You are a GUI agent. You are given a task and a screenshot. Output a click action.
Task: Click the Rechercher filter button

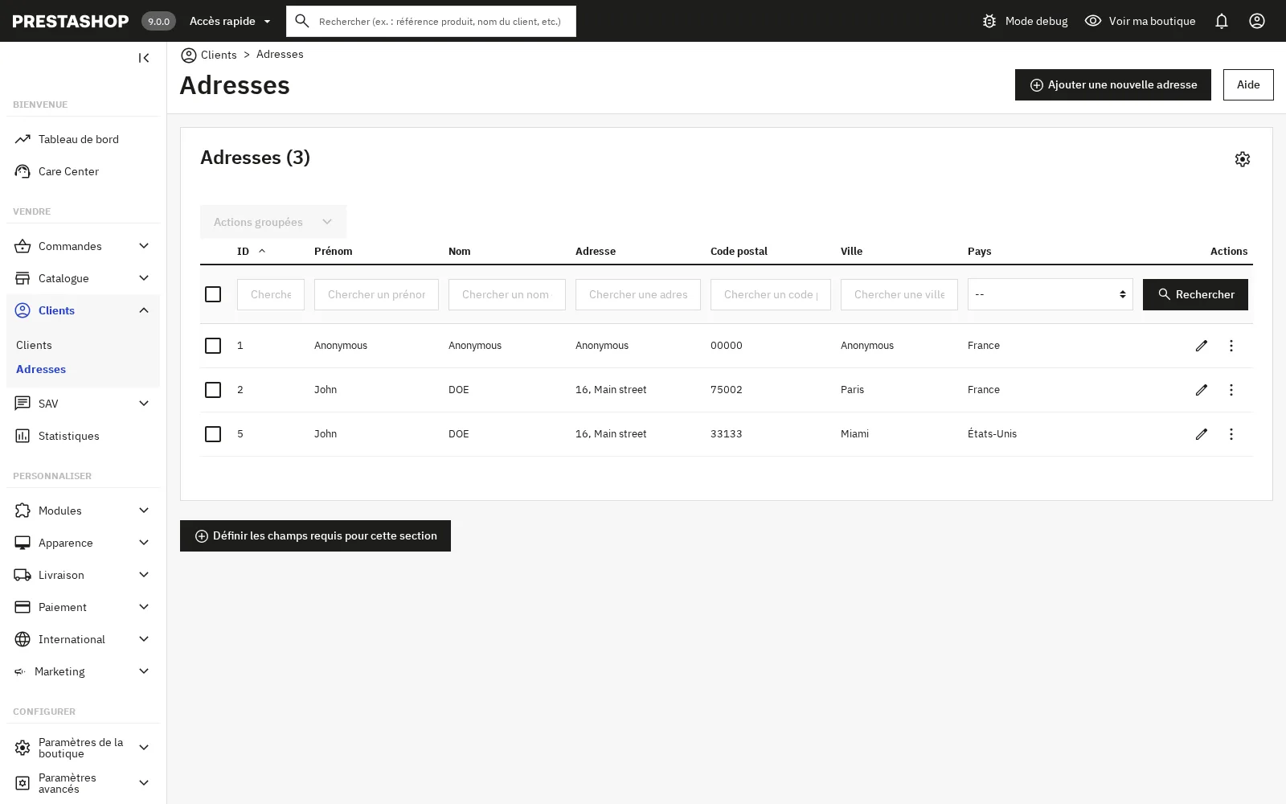1195,294
